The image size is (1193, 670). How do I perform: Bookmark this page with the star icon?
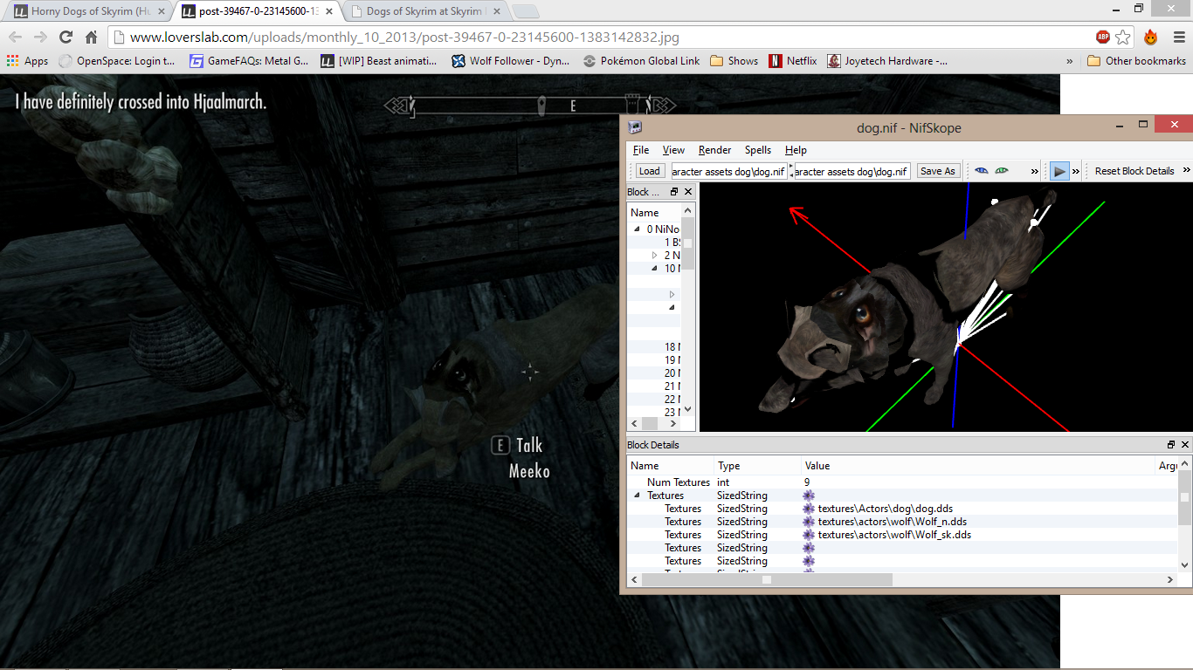tap(1123, 38)
